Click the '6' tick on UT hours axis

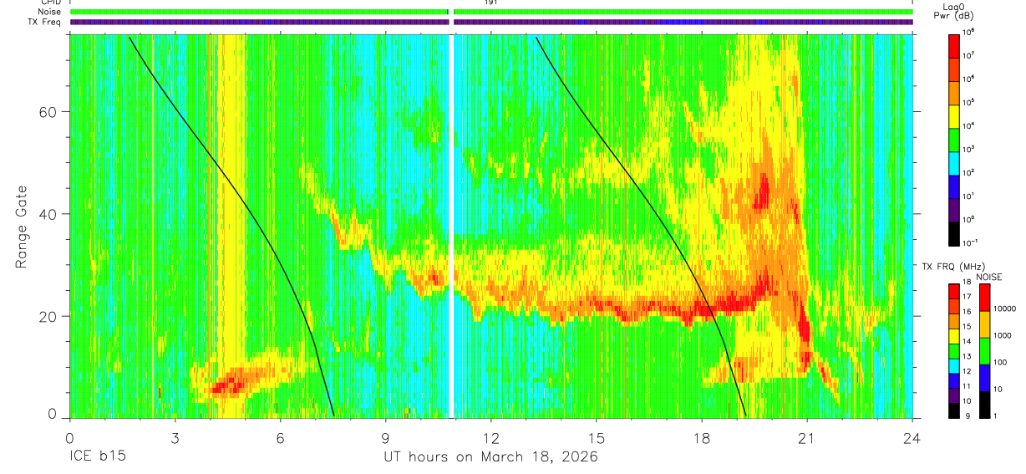pos(281,437)
